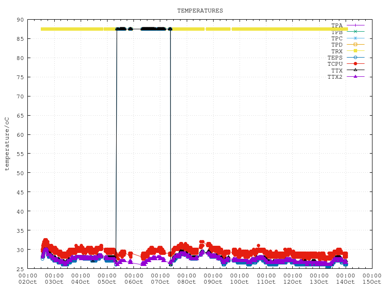
Task: Click the 02Oct x-axis date label
Action: pyautogui.click(x=27, y=282)
